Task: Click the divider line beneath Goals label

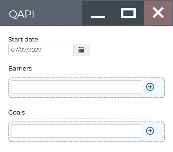Action: point(86,118)
